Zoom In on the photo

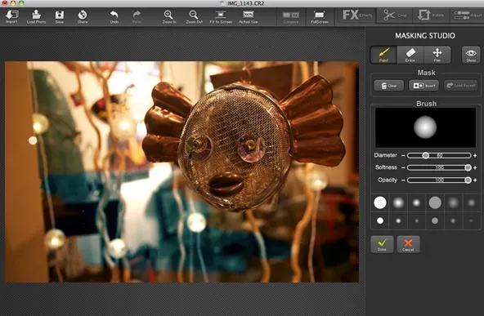click(169, 16)
